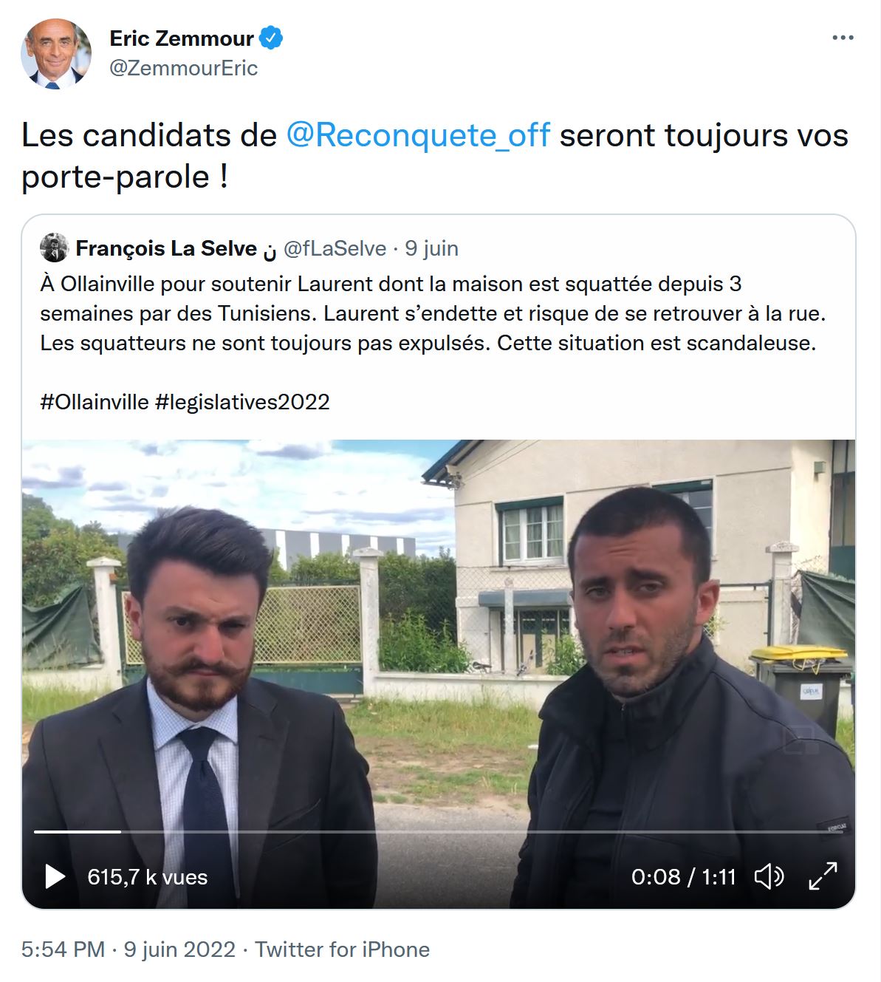Click Eric Zemmour's profile picture

coord(56,54)
